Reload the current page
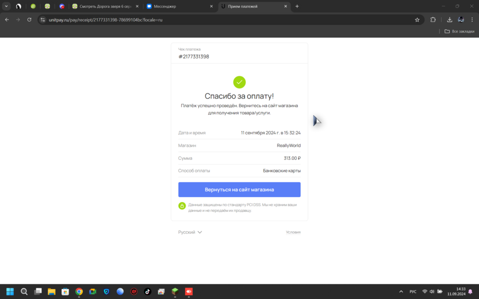The height and width of the screenshot is (299, 479). (x=29, y=20)
